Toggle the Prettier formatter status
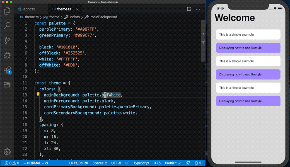Viewport: 290px width, 167px height. (173, 163)
